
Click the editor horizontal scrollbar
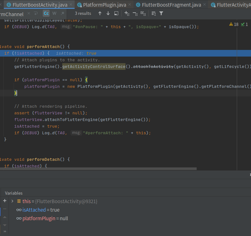98,169
